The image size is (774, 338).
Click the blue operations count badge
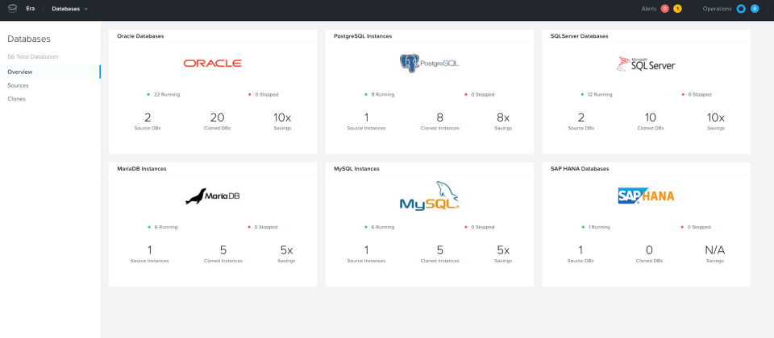click(x=755, y=9)
